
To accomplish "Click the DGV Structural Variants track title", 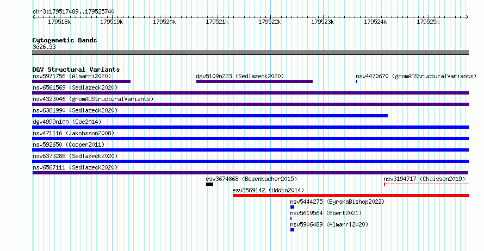I will click(x=76, y=70).
